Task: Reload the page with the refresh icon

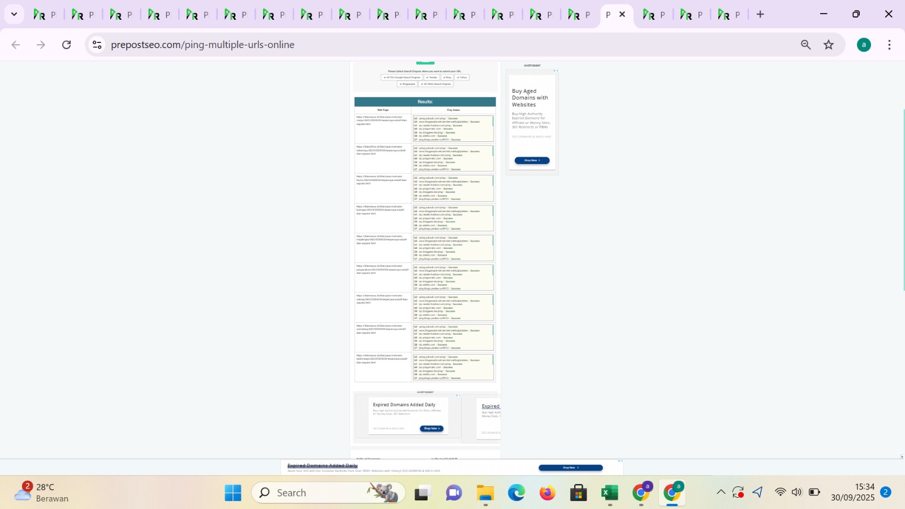Action: pos(67,45)
